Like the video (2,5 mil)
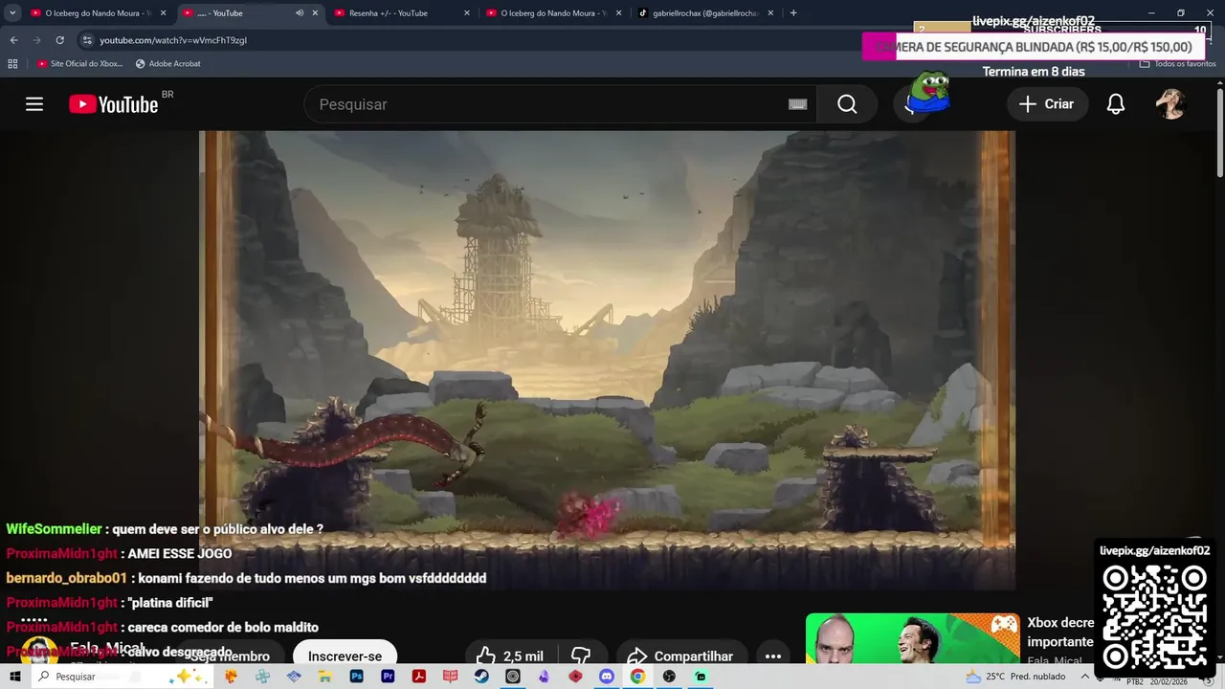The image size is (1225, 689). click(x=509, y=656)
